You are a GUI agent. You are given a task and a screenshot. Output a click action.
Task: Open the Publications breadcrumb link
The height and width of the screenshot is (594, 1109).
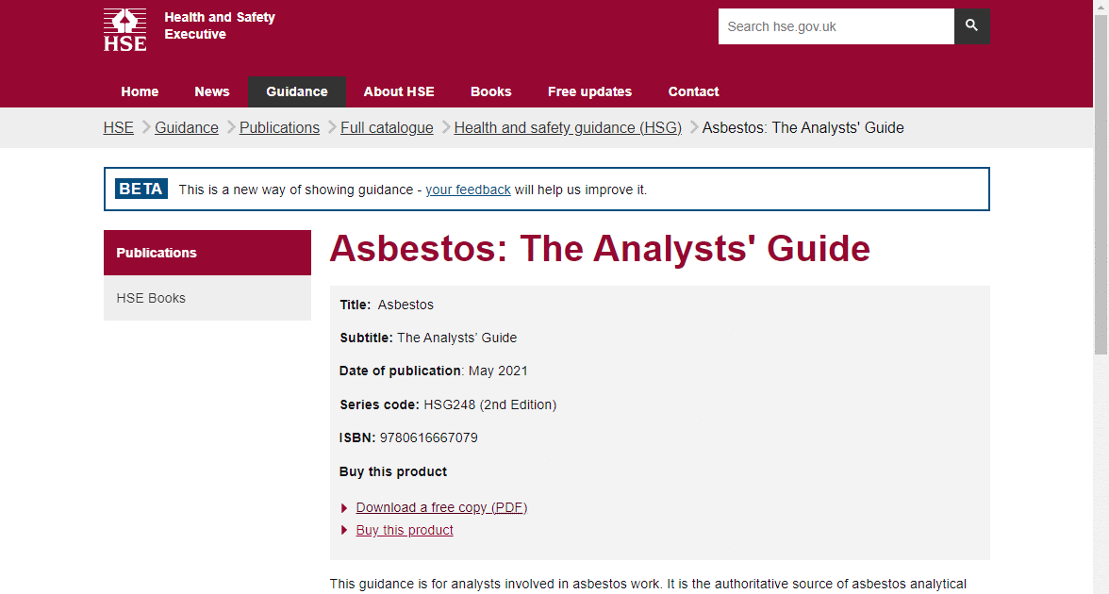coord(279,127)
